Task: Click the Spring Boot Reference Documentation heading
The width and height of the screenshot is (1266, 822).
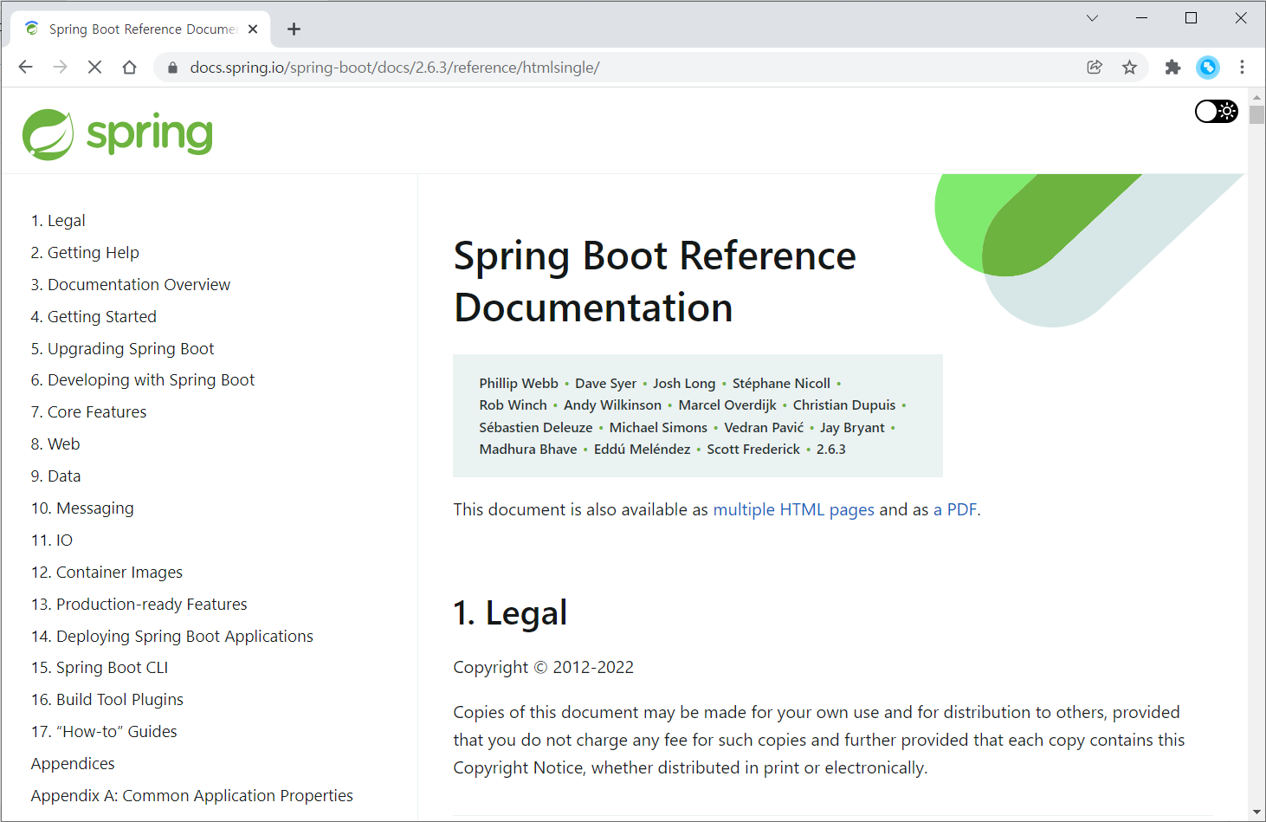Action: (655, 282)
